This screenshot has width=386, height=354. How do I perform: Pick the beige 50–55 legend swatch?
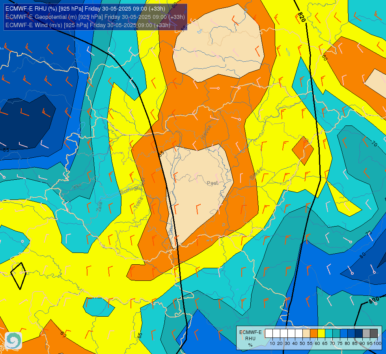[x=306, y=334]
